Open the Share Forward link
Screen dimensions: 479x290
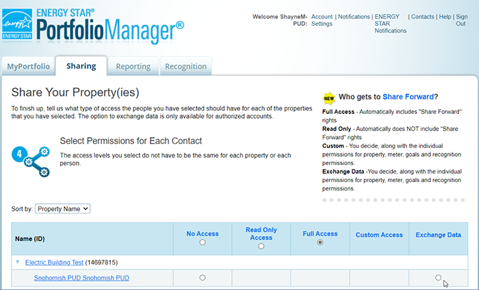point(408,97)
